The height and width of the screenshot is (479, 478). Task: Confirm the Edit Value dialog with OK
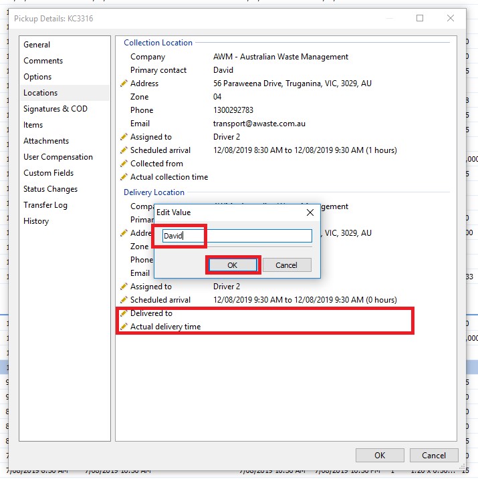233,265
